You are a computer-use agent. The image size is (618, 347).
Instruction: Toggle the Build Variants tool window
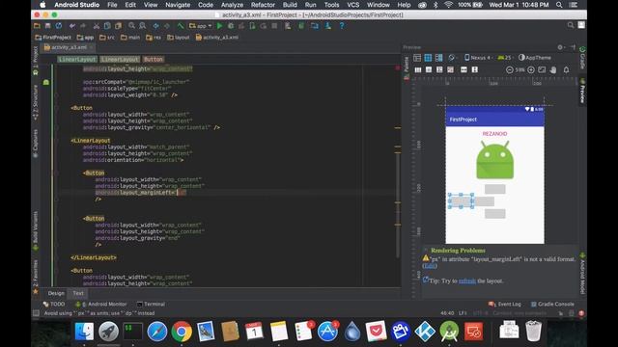pyautogui.click(x=36, y=230)
